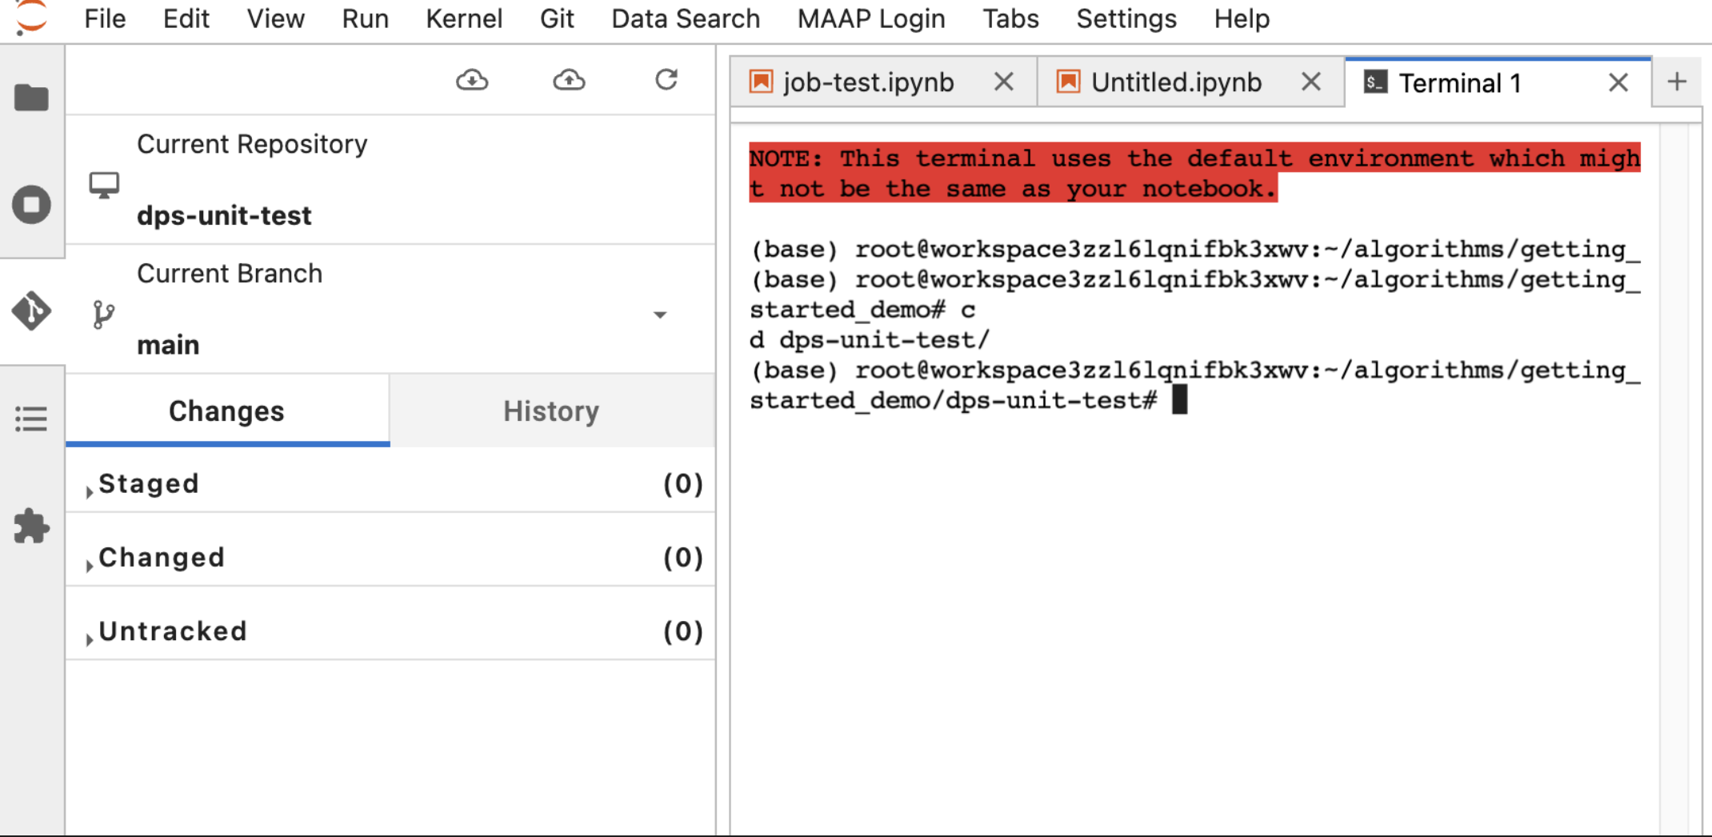Click the Current Branch label
The image size is (1712, 837).
point(230,274)
